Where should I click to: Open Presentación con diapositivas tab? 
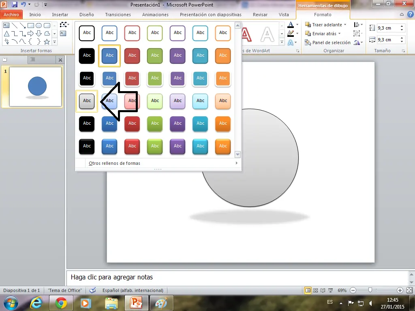point(211,15)
